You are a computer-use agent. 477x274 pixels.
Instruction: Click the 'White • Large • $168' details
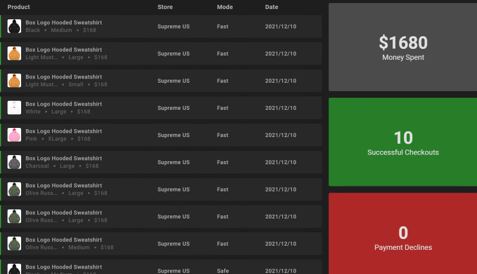point(58,112)
